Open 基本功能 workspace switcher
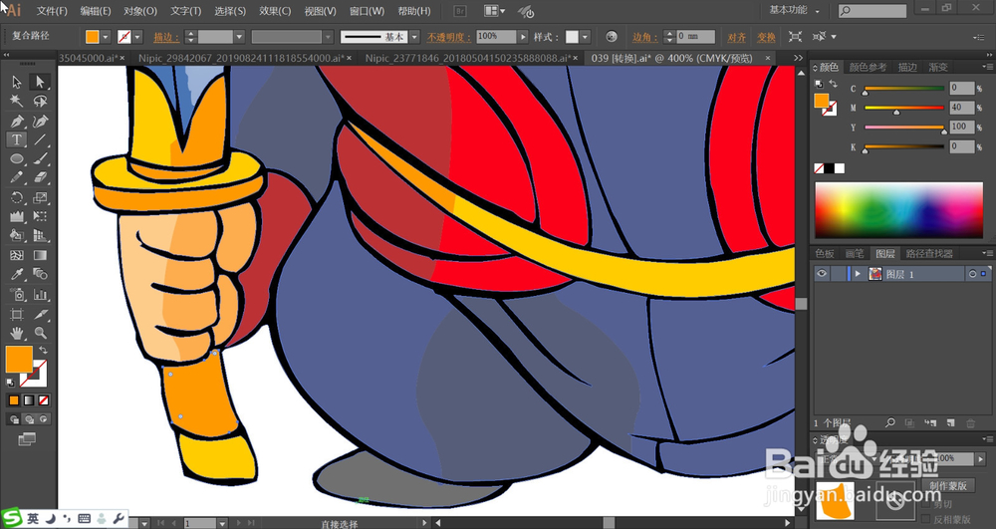 794,10
